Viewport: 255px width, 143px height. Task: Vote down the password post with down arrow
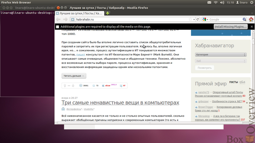[x=73, y=86]
